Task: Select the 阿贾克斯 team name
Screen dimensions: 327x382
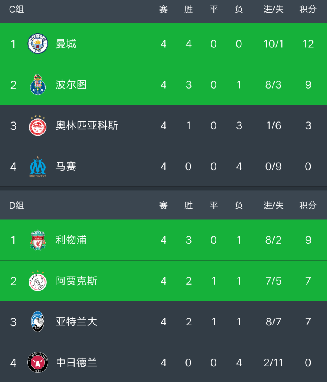Action: tap(76, 281)
